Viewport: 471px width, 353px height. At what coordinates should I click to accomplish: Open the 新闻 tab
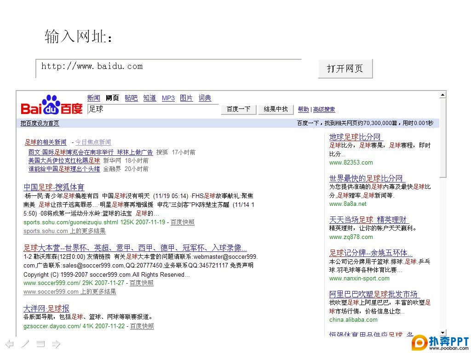click(93, 98)
